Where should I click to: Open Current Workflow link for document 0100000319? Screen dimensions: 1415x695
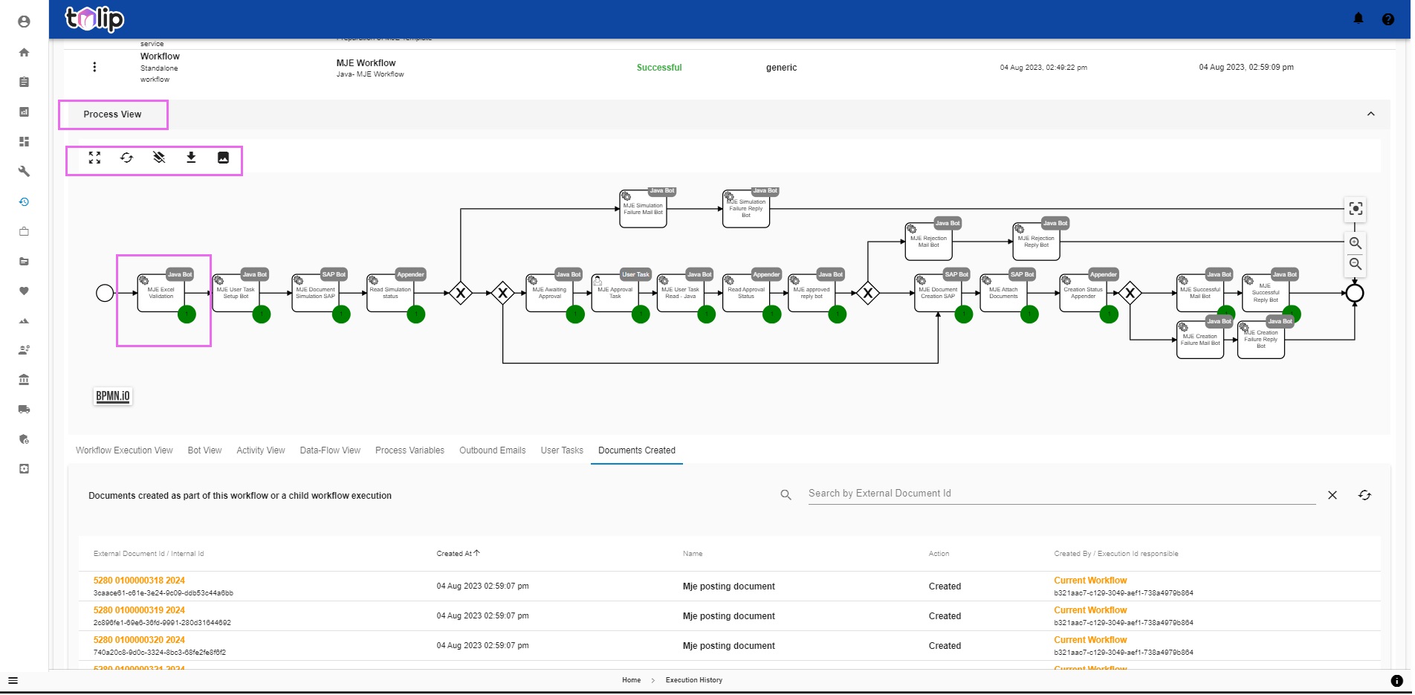(1090, 610)
